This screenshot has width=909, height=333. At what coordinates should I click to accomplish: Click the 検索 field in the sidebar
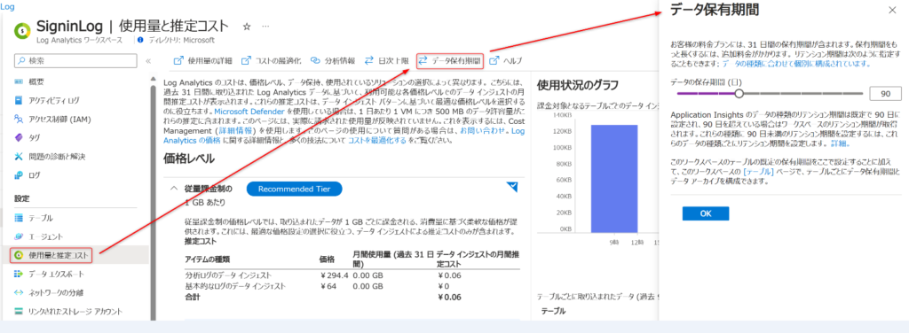76,61
